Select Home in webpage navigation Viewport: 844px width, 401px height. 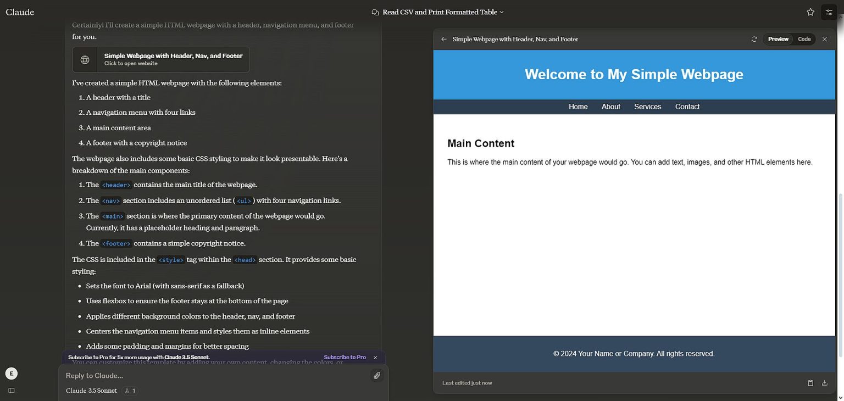pyautogui.click(x=578, y=107)
